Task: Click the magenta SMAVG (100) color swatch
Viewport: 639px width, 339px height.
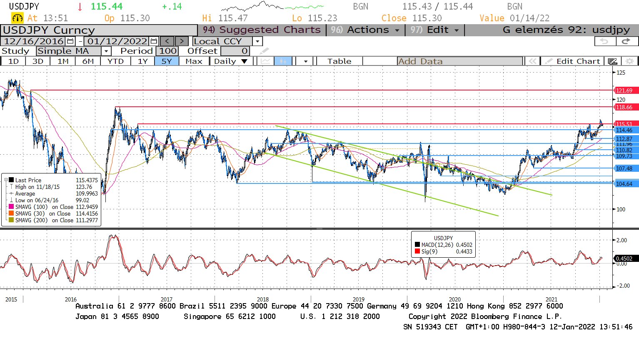Action: (11, 207)
